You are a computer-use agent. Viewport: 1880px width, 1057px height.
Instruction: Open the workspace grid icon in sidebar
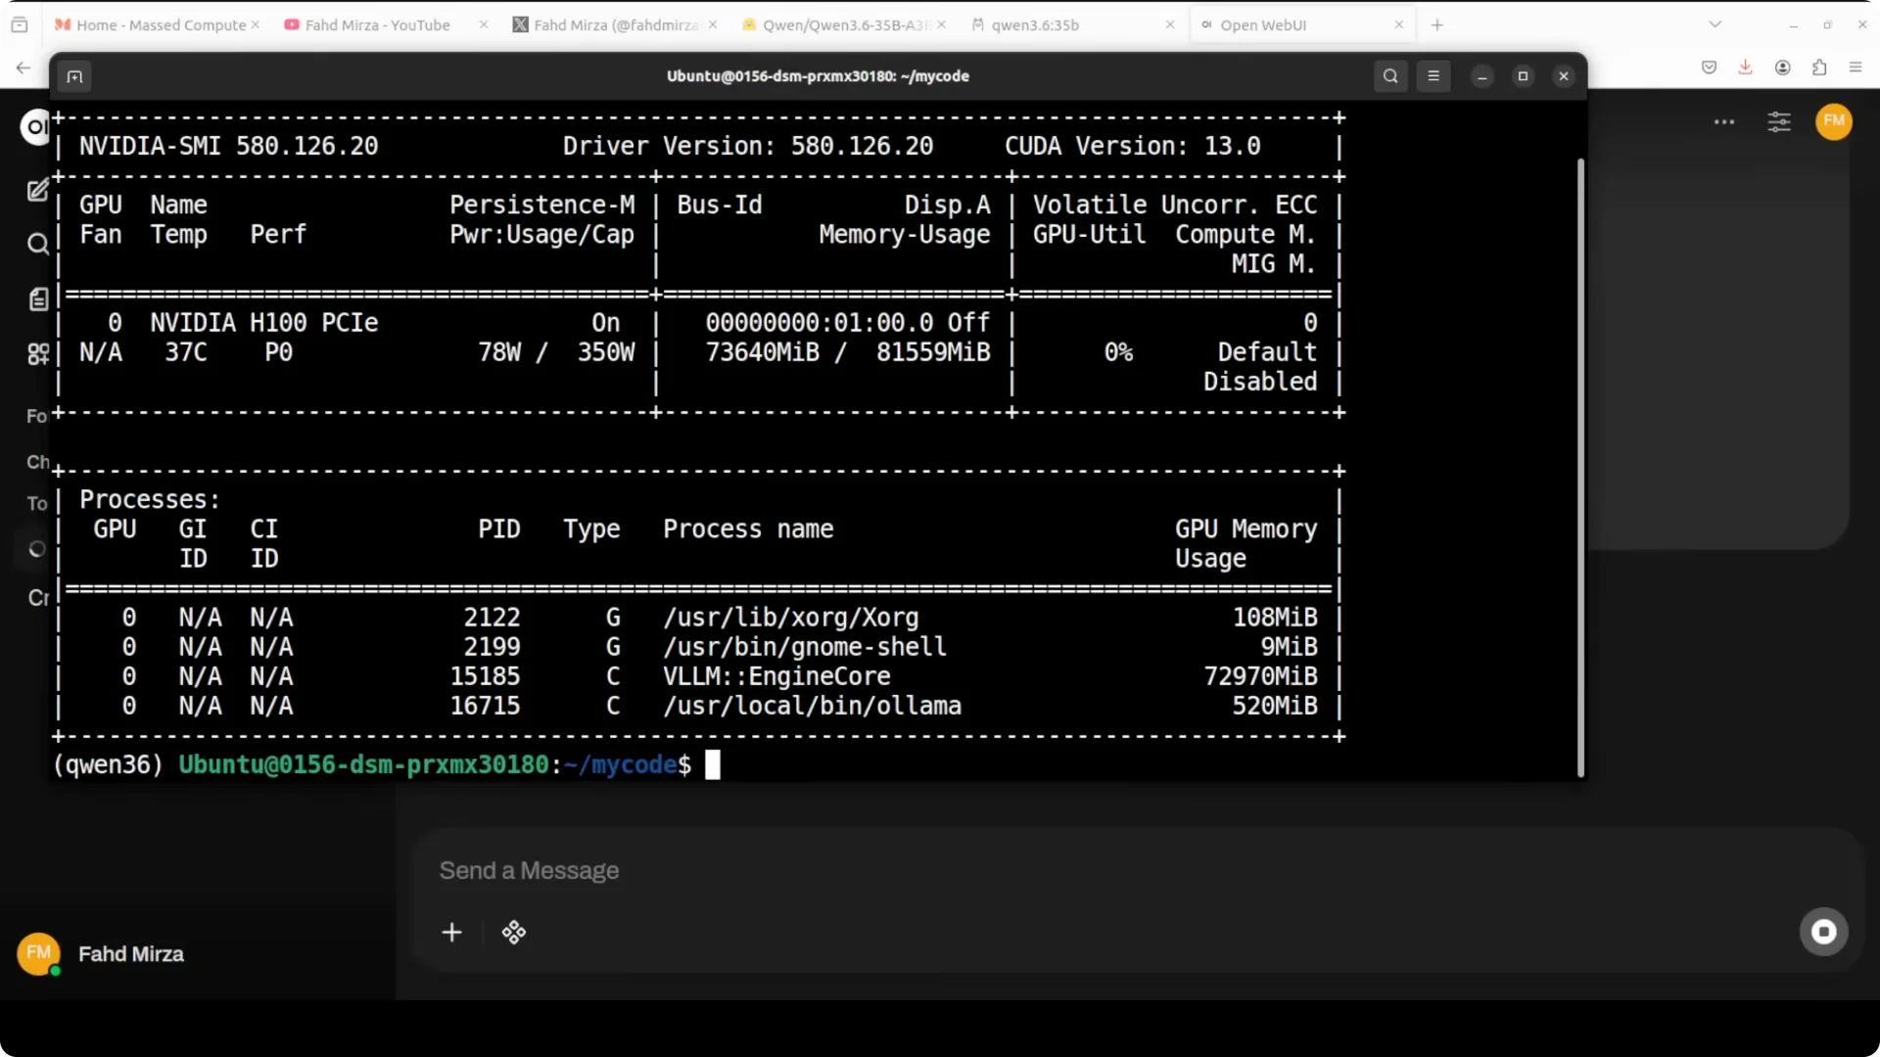37,353
